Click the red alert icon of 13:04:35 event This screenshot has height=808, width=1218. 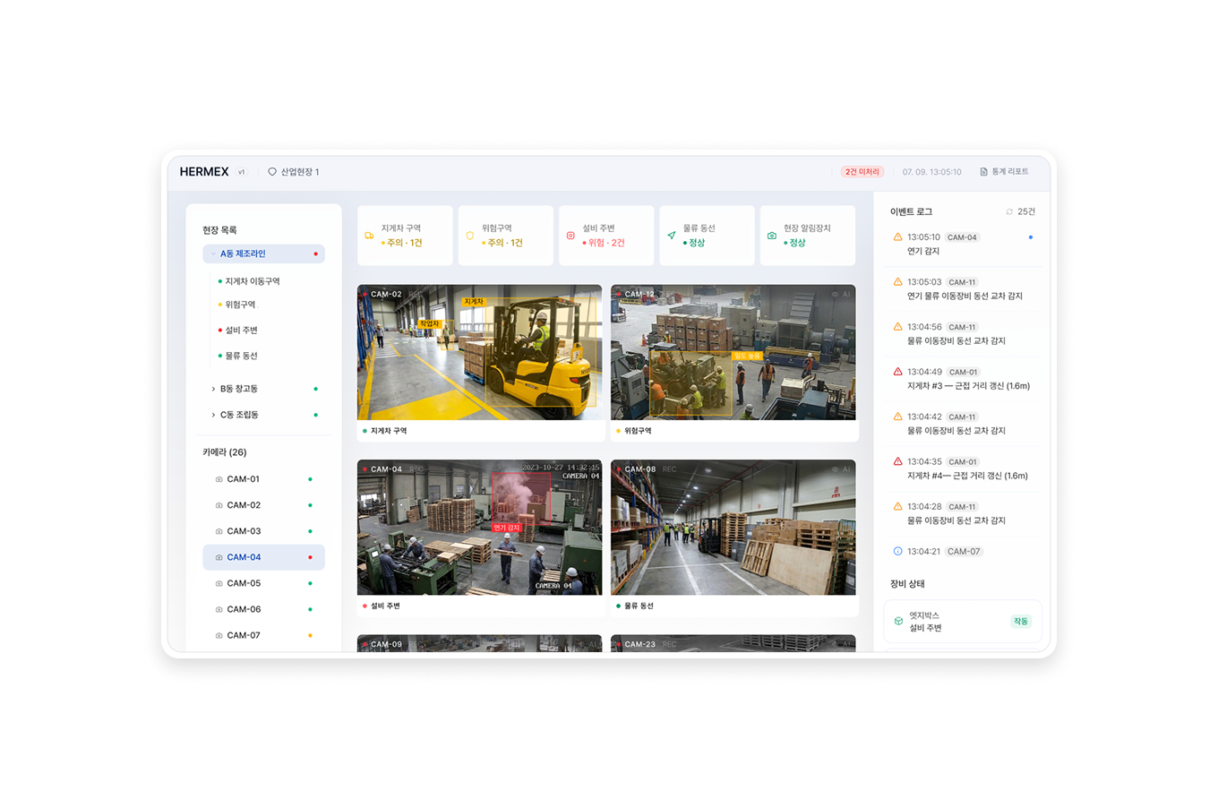coord(897,461)
